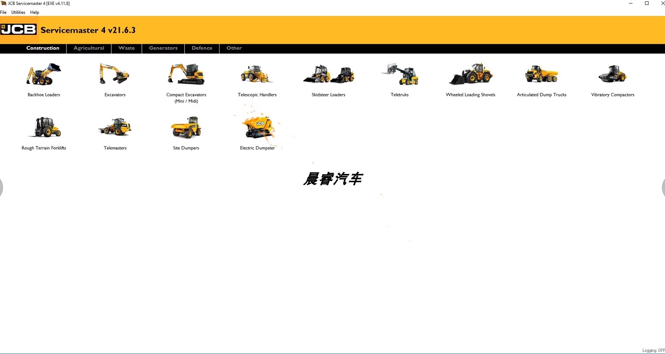Select the Excavators machine icon
The image size is (665, 354).
click(x=115, y=74)
